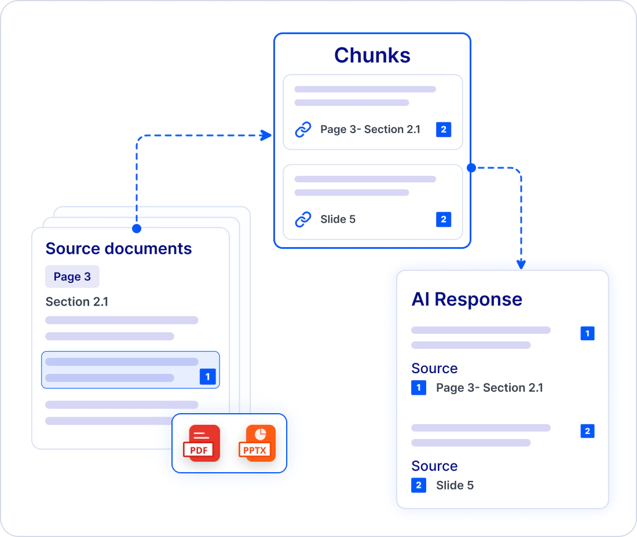
Task: Click the PPTX file icon
Action: point(257,443)
